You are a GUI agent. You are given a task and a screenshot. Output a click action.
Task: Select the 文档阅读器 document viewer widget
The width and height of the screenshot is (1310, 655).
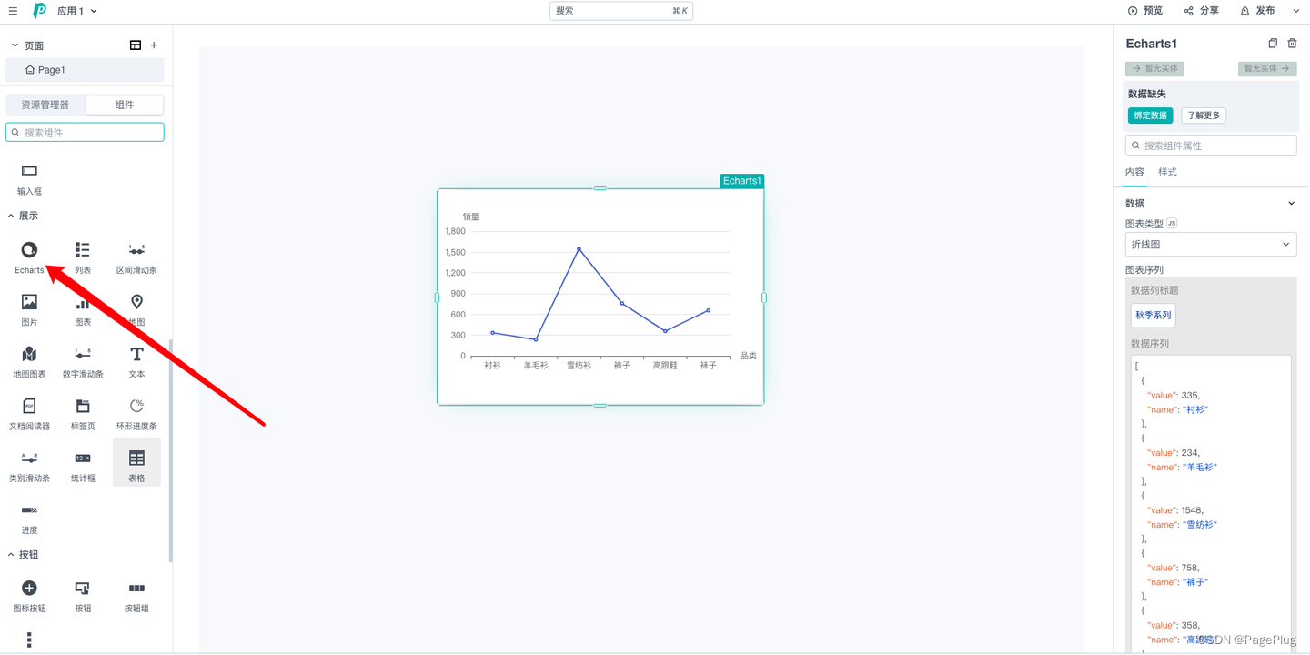[x=29, y=413]
